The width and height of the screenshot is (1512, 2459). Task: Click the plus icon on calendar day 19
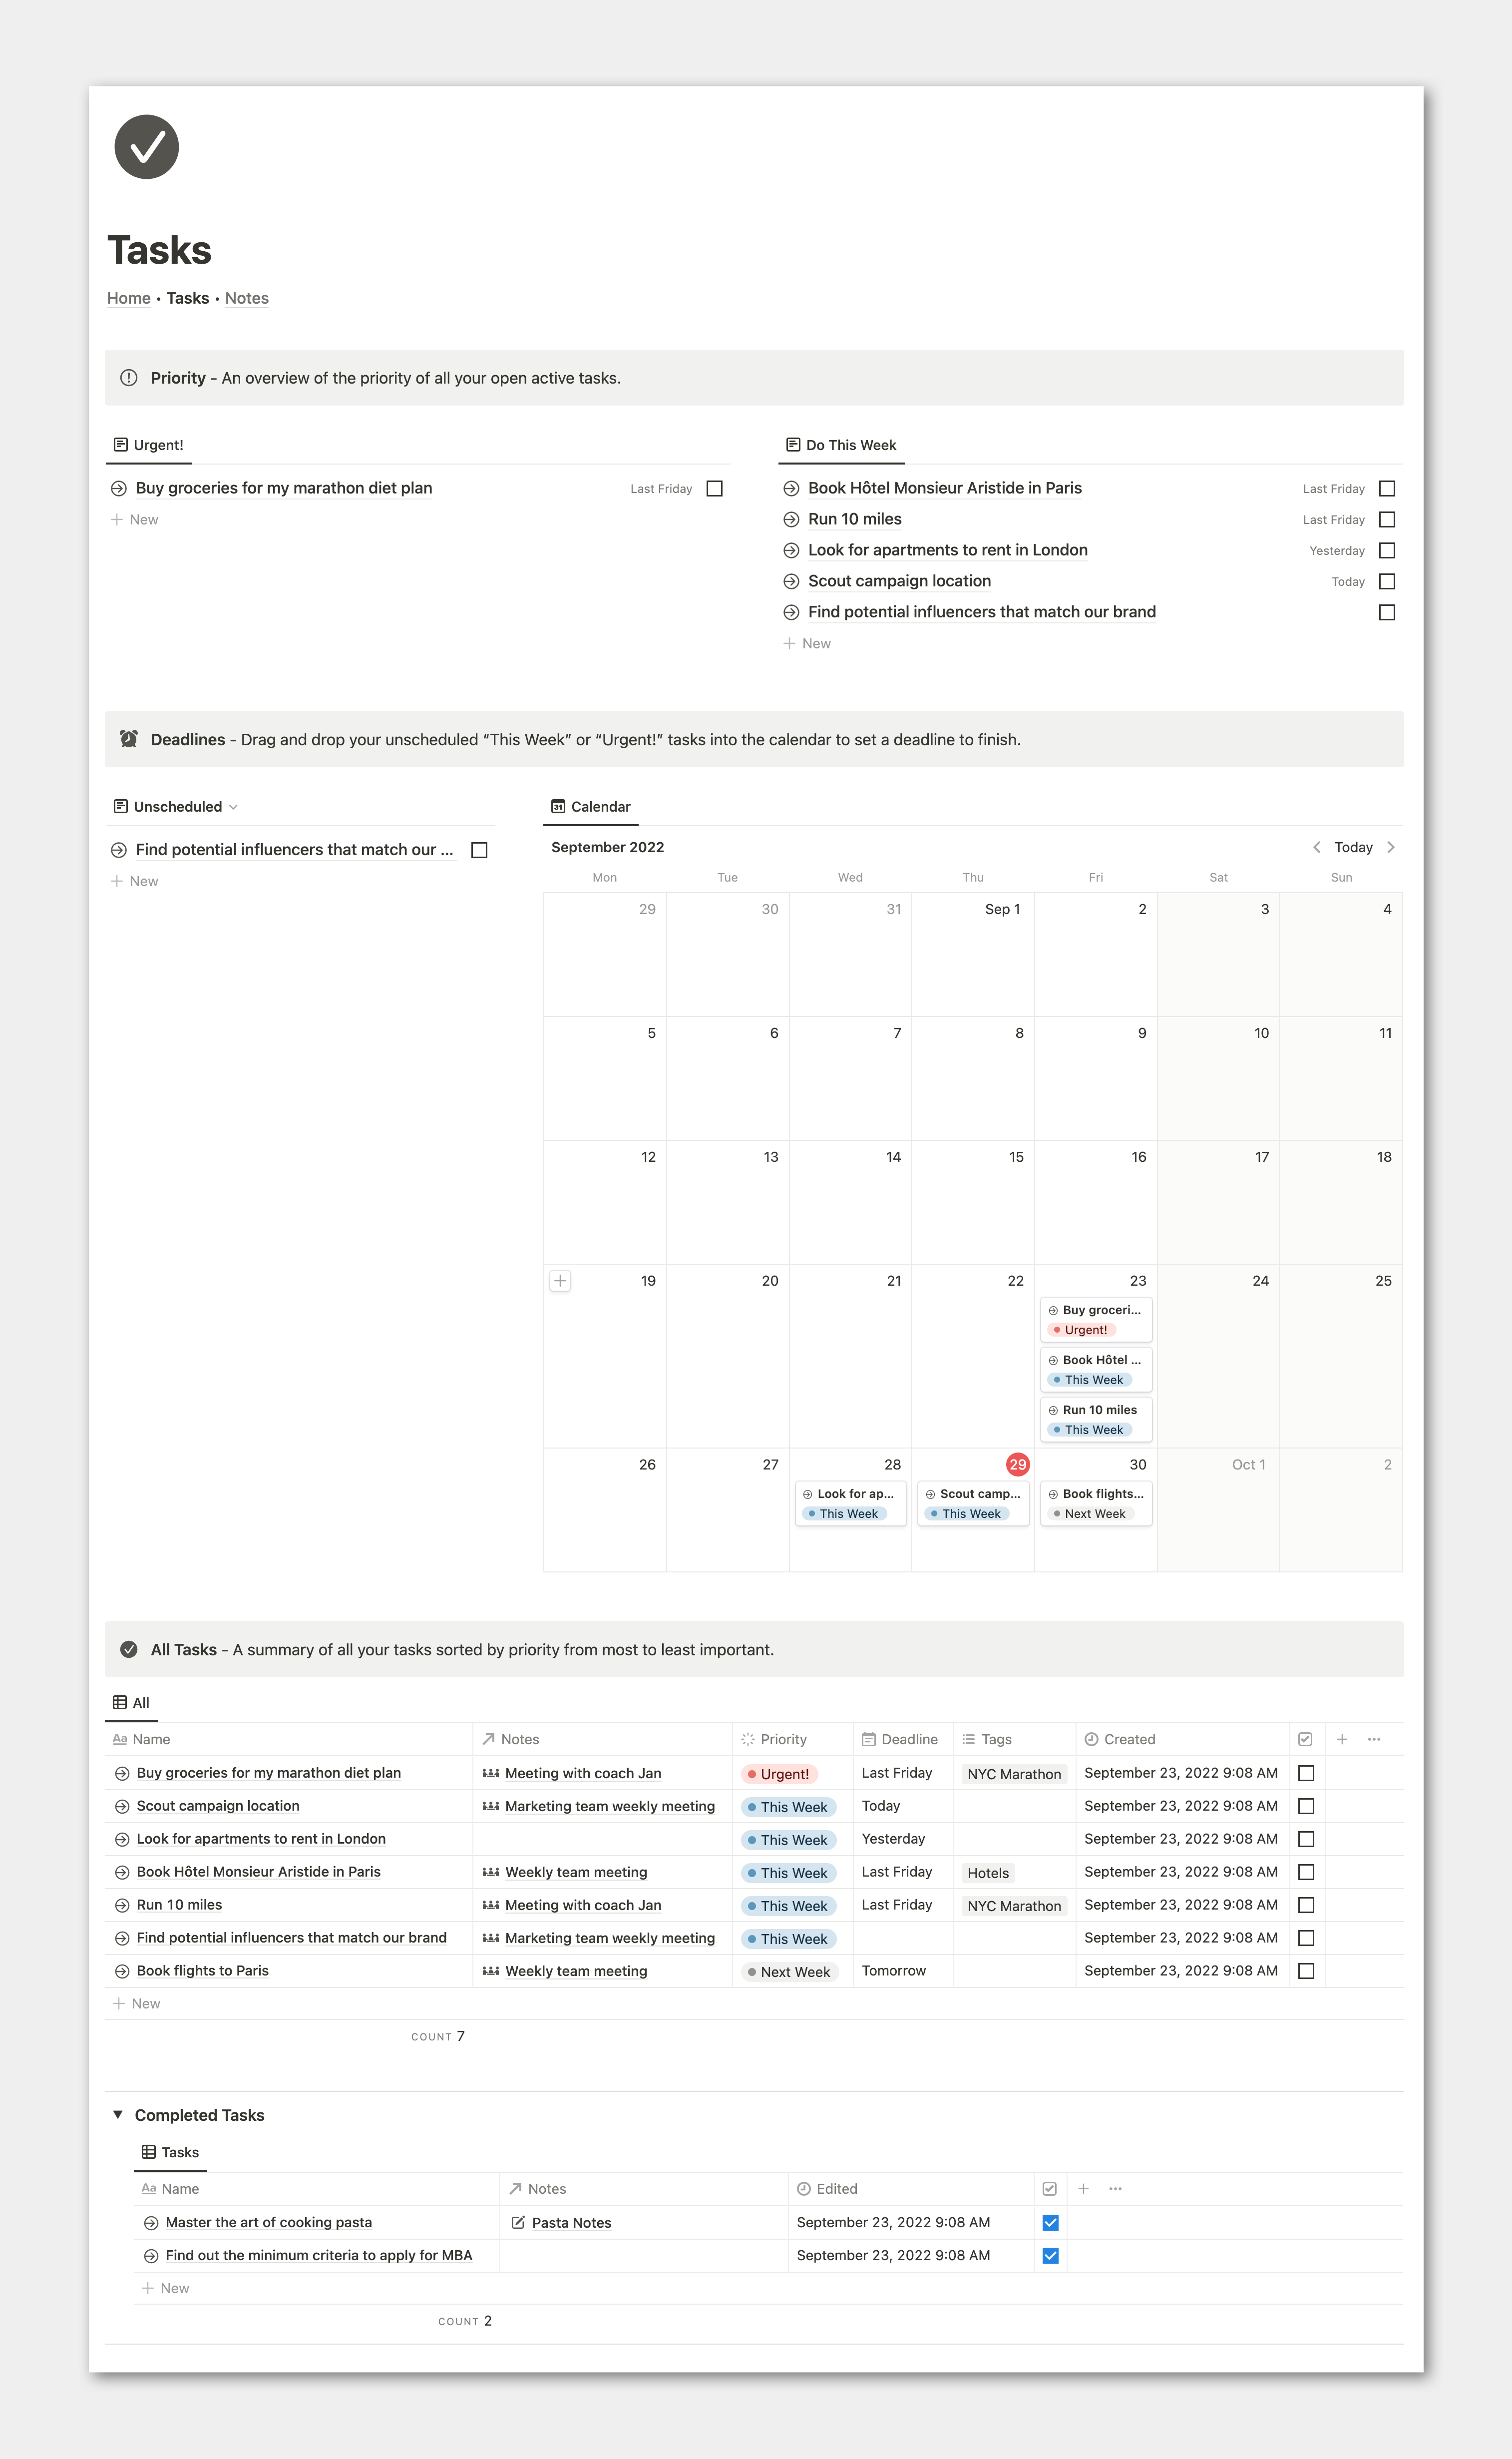(x=560, y=1280)
